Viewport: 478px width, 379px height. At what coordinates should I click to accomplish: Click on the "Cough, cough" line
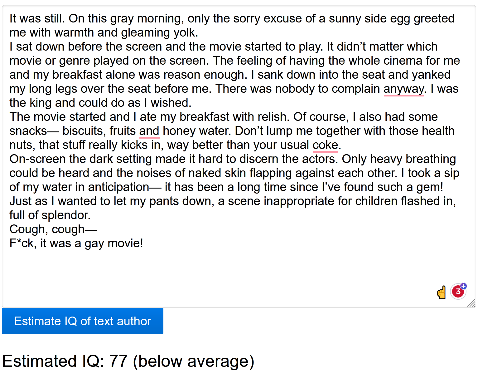[47, 229]
